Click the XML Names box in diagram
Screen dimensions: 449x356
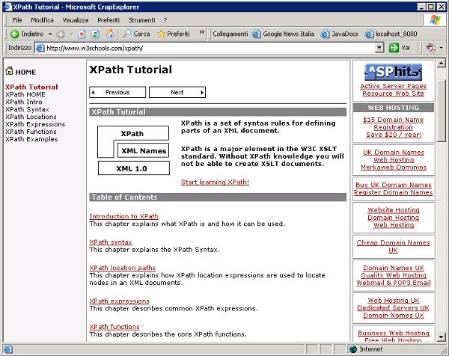(143, 150)
